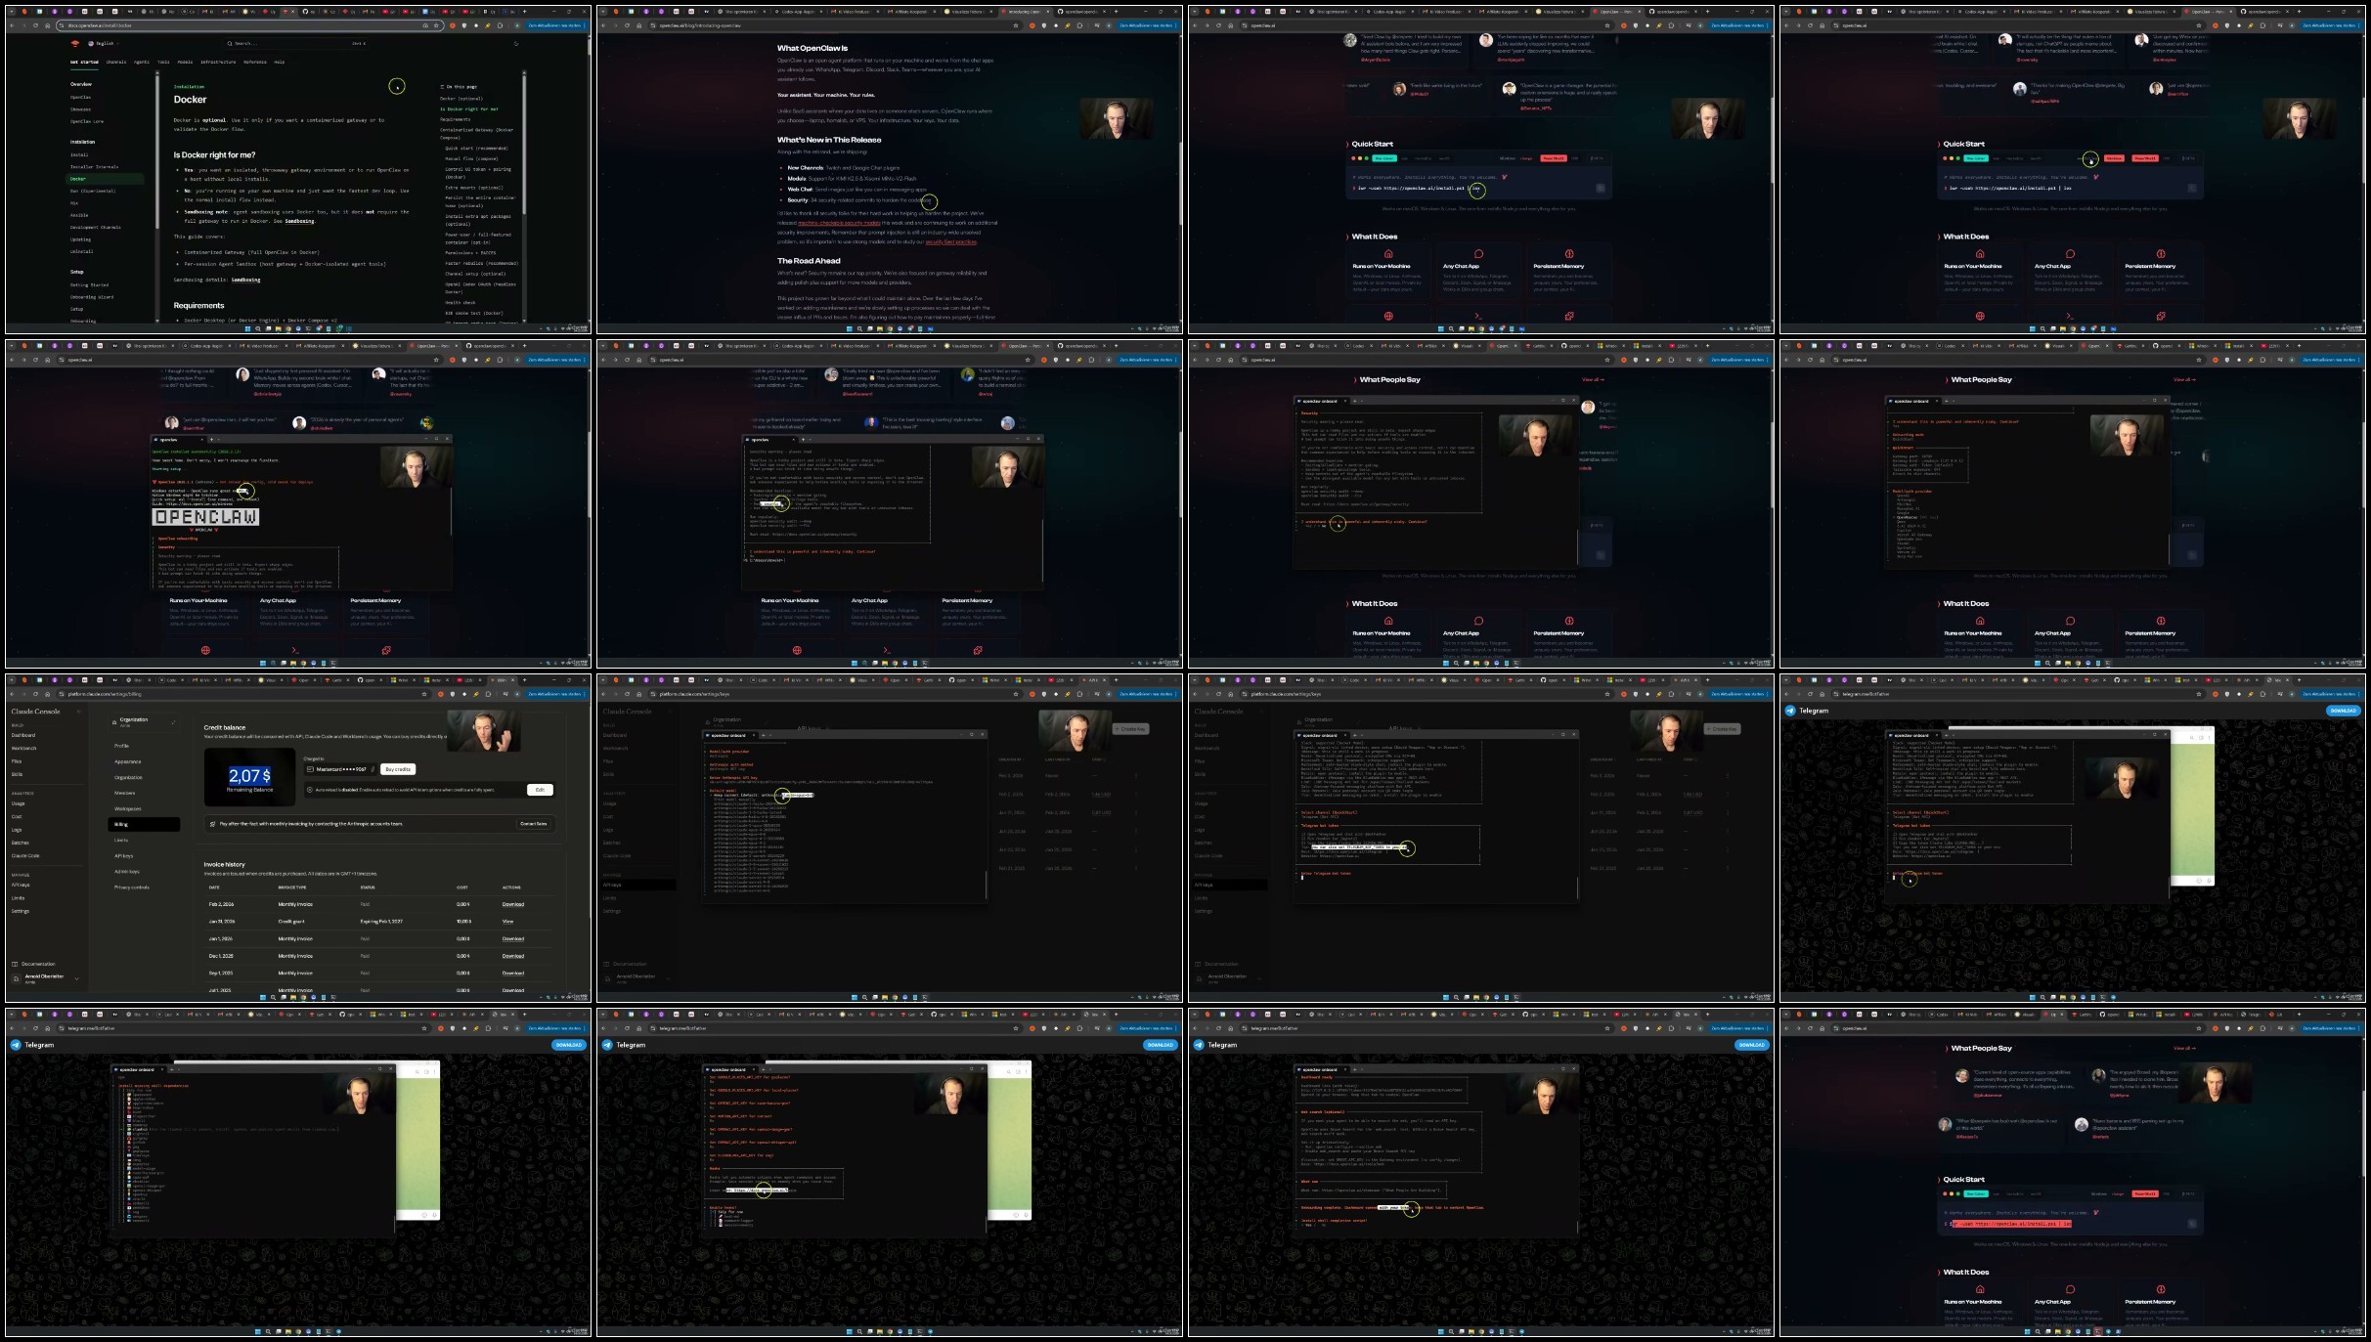Click the OpenClaw lobster logo on Docker docs page
This screenshot has width=2371, height=1342.
(75, 43)
